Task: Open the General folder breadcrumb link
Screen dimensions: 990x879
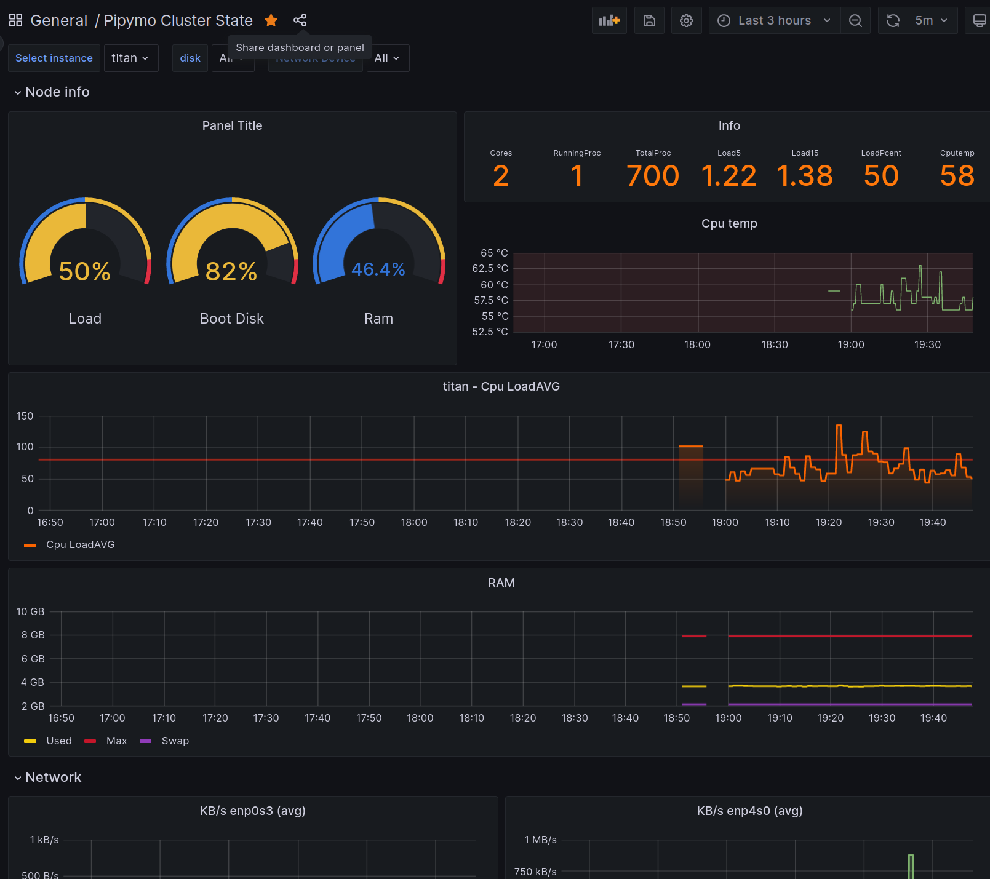Action: (x=59, y=20)
